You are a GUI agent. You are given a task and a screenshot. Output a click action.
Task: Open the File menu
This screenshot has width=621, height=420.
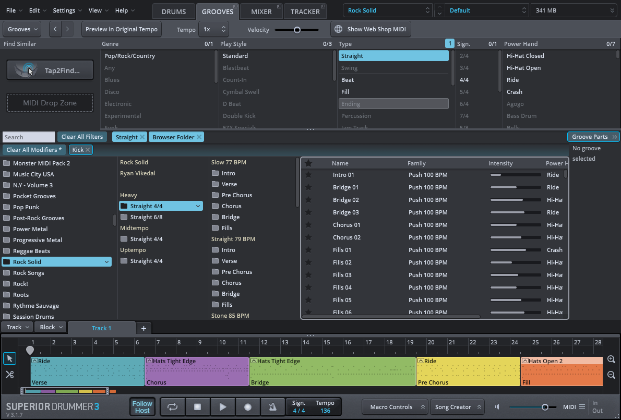[x=14, y=10]
